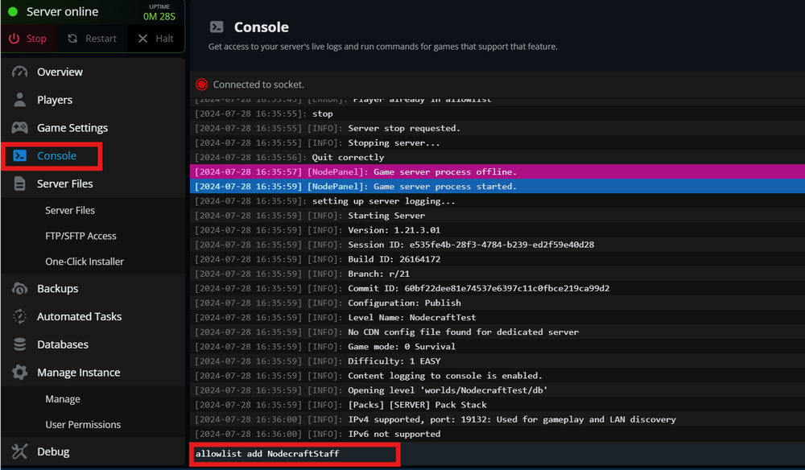Viewport: 805px width, 470px height.
Task: Open the Overview page via its sidebar icon
Action: (19, 72)
